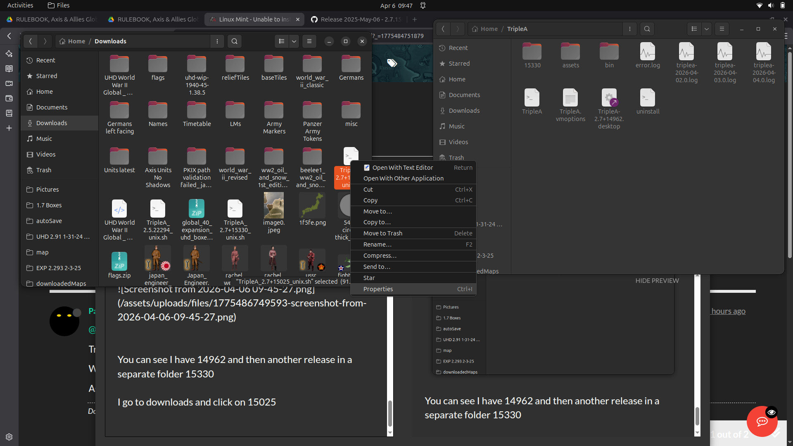Click the HIDE PREVIEW button
Viewport: 793px width, 446px height.
click(x=657, y=280)
